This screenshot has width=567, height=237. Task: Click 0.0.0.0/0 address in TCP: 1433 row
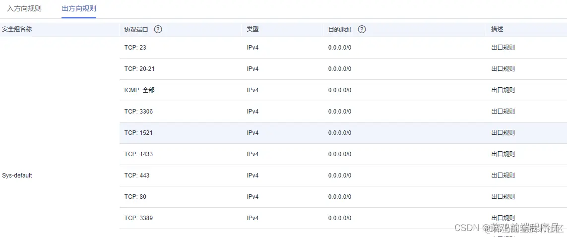pos(340,154)
